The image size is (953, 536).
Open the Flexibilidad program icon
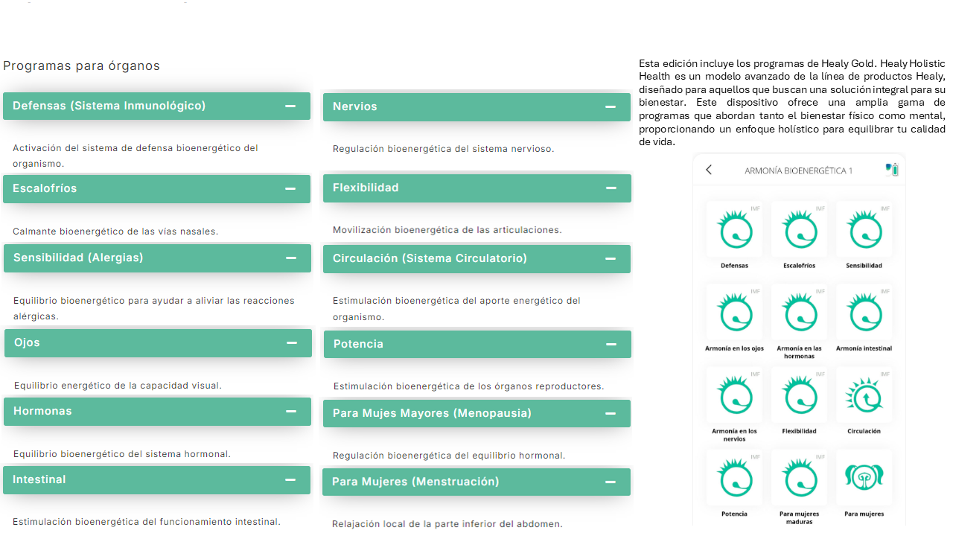[799, 395]
